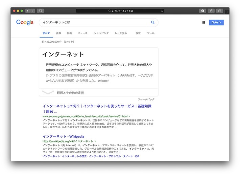Click the フィードバック link
Image resolution: width=240 pixels, height=175 pixels.
(x=146, y=100)
